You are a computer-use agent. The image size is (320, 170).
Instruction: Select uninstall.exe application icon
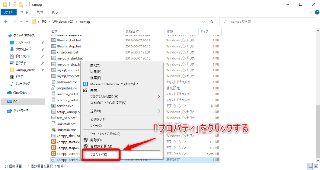[x=53, y=130]
